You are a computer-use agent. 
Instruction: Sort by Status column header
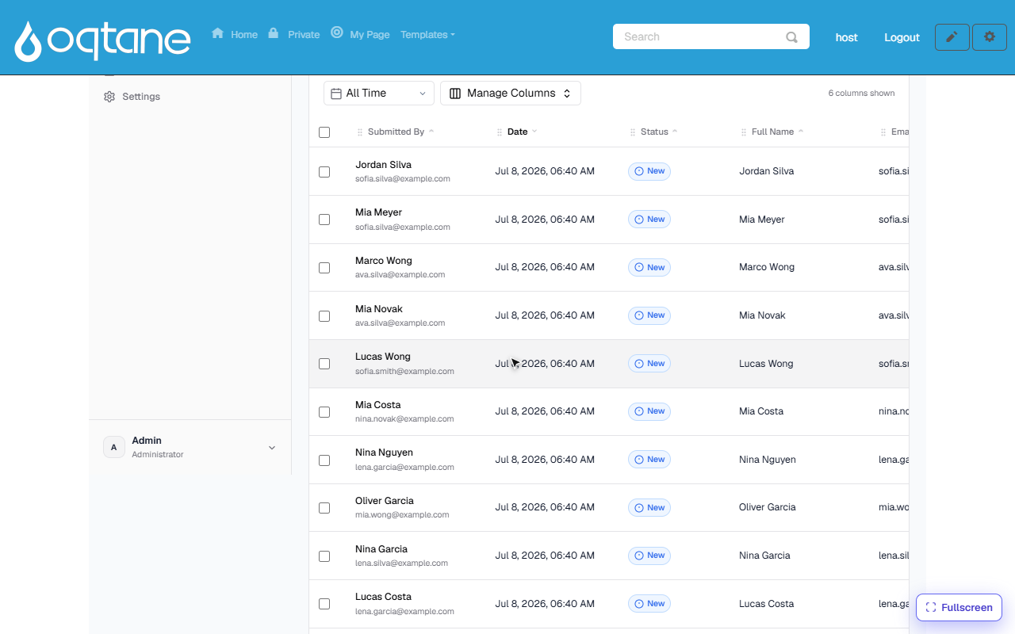659,132
